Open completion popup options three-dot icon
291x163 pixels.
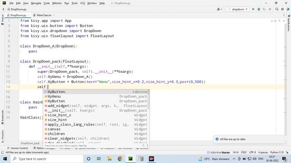point(147,146)
